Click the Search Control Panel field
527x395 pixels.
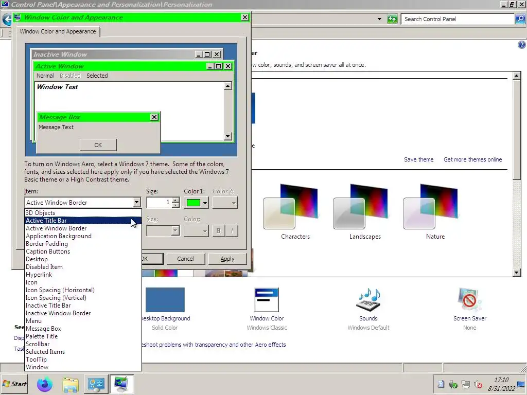[458, 19]
